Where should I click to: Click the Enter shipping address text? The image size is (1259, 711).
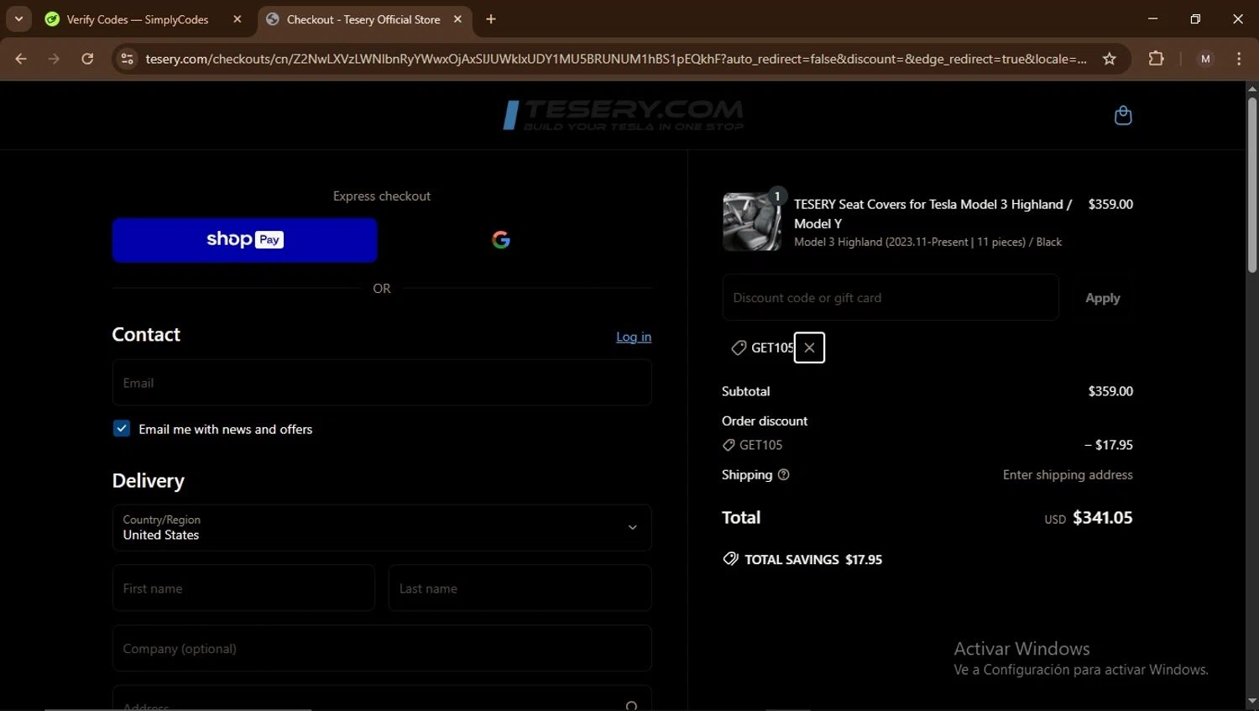(x=1068, y=474)
